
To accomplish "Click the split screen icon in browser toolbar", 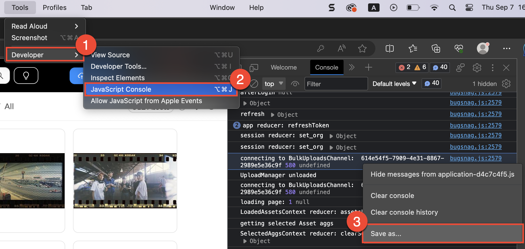I will [389, 48].
